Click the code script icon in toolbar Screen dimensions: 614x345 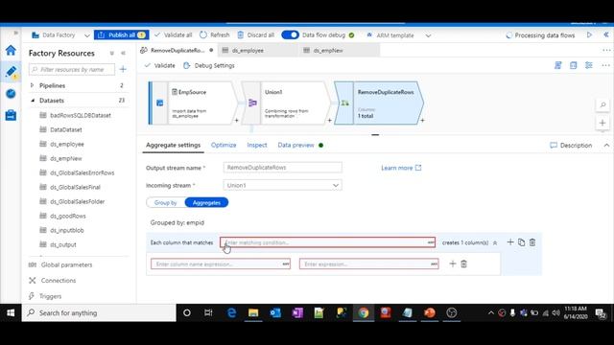(558, 65)
